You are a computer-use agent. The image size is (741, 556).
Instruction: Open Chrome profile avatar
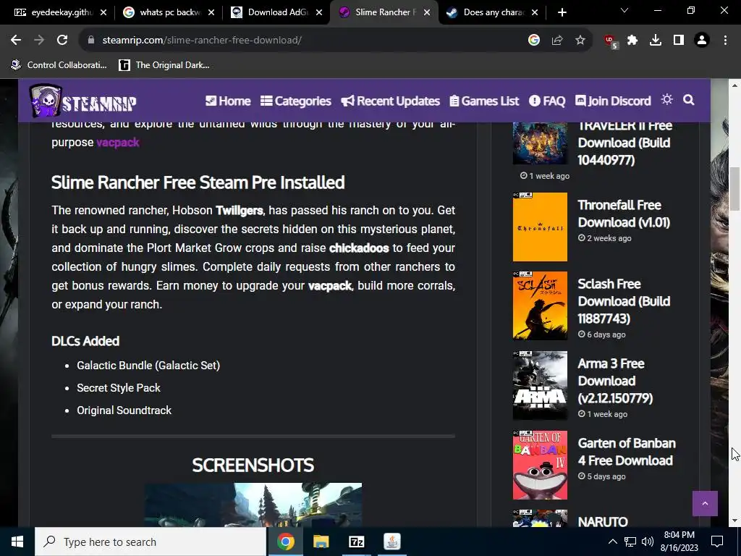click(702, 41)
